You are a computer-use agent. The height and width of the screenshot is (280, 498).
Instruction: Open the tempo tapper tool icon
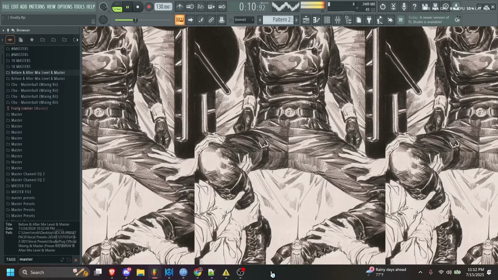(379, 20)
